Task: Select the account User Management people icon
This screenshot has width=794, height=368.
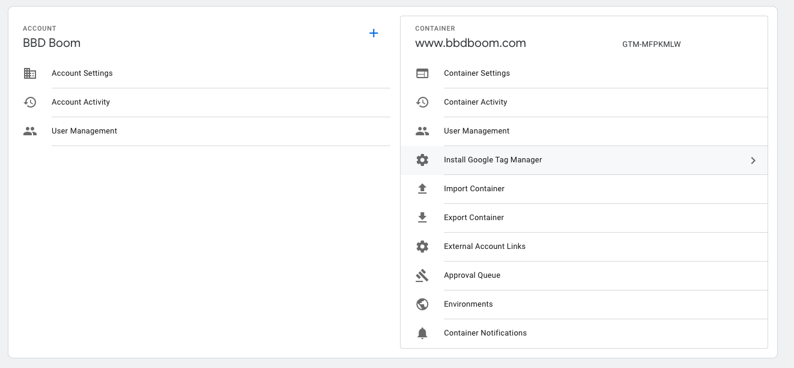Action: click(x=30, y=130)
